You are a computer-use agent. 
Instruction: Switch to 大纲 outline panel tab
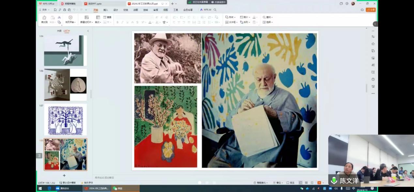click(x=59, y=31)
